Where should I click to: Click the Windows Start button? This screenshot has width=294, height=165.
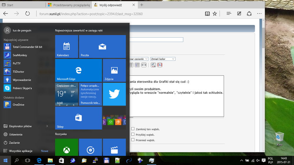pyautogui.click(x=5, y=161)
